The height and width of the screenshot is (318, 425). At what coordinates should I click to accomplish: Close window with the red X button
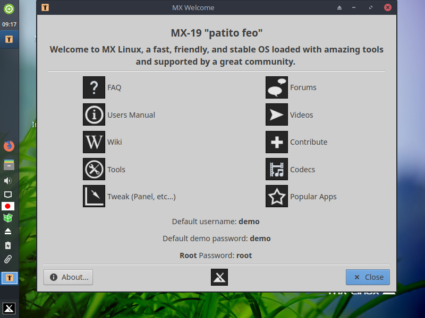point(388,7)
